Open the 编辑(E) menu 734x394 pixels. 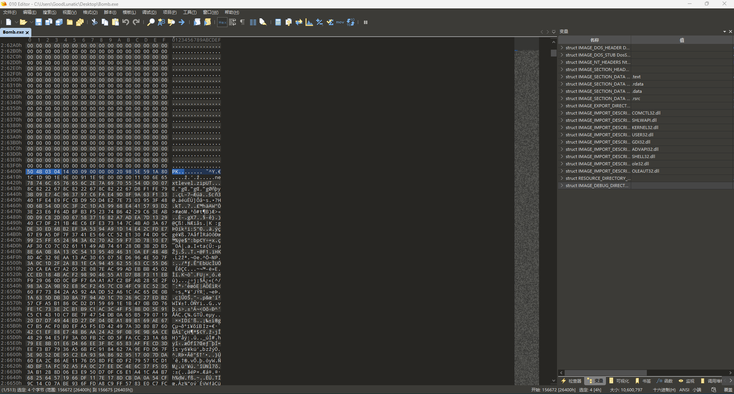pyautogui.click(x=30, y=12)
